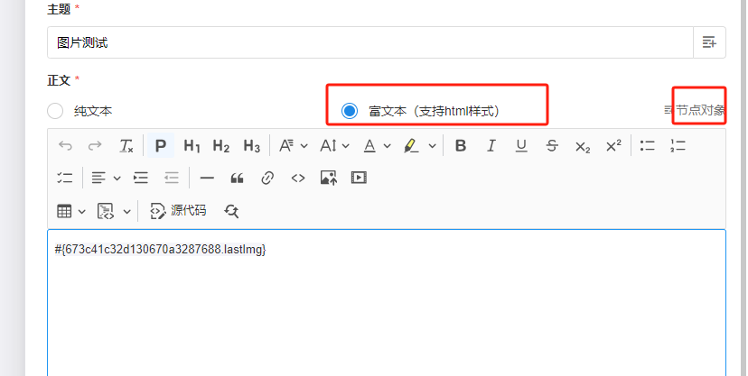Viewport: 748px width, 376px height.
Task: Select the 富文本 (支持html样式) radio option
Action: coord(350,111)
